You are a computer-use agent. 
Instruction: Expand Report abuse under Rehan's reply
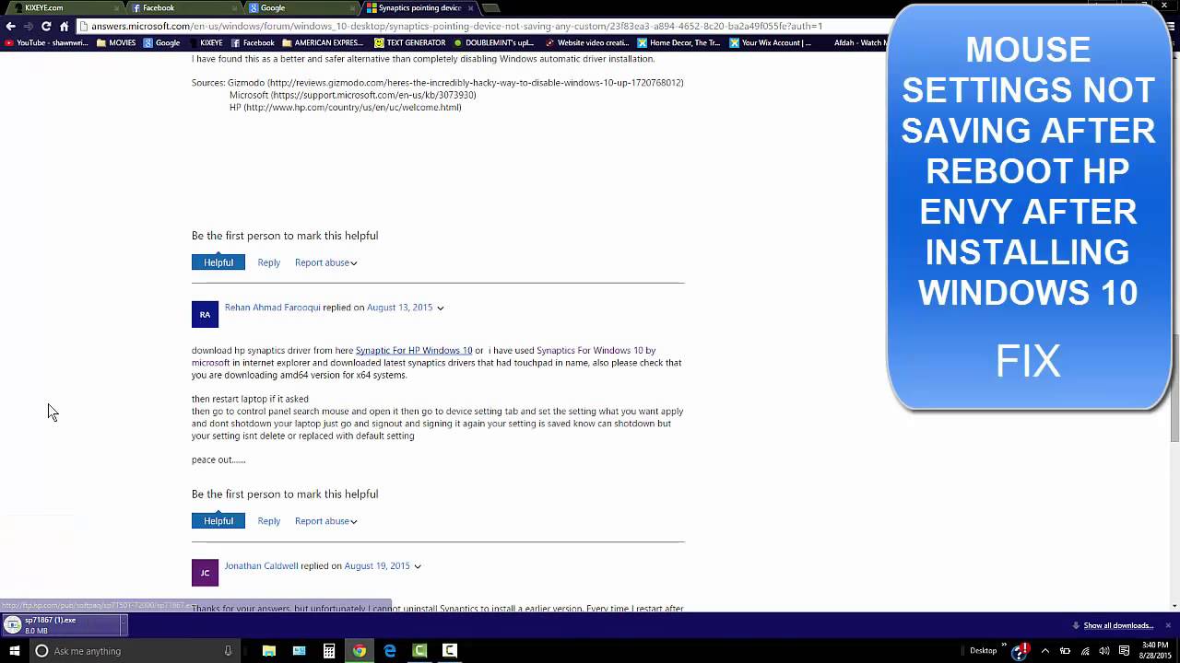coord(325,521)
